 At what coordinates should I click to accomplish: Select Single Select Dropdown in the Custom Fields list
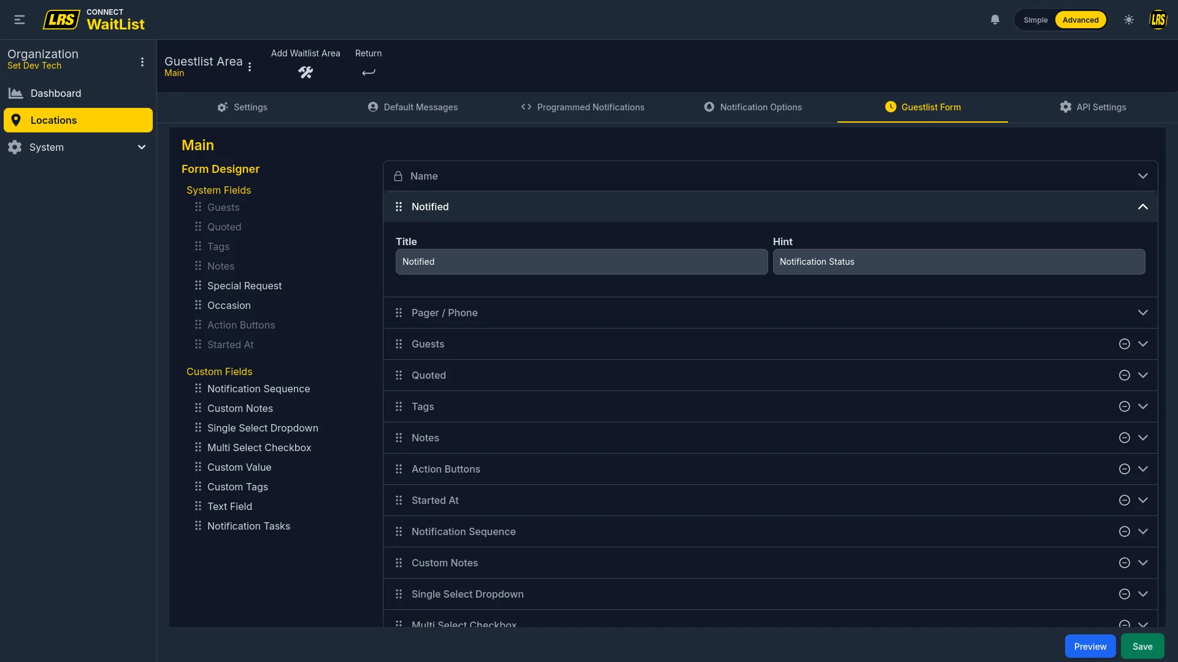[263, 428]
